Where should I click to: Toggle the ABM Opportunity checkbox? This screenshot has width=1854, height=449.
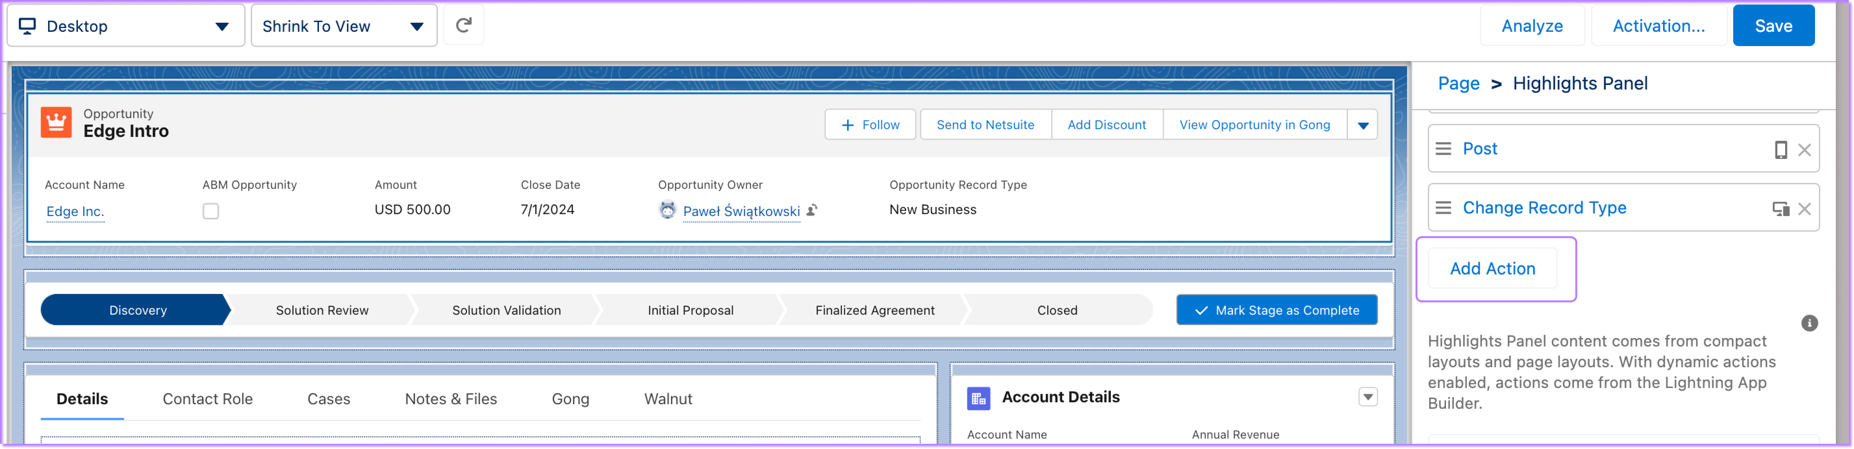tap(211, 211)
